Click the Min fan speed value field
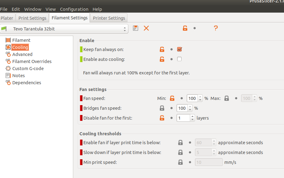The height and width of the screenshot is (178, 284). [x=193, y=98]
